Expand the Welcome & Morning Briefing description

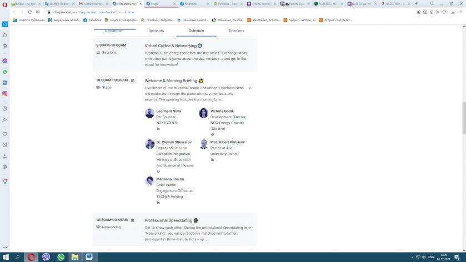click(x=249, y=88)
